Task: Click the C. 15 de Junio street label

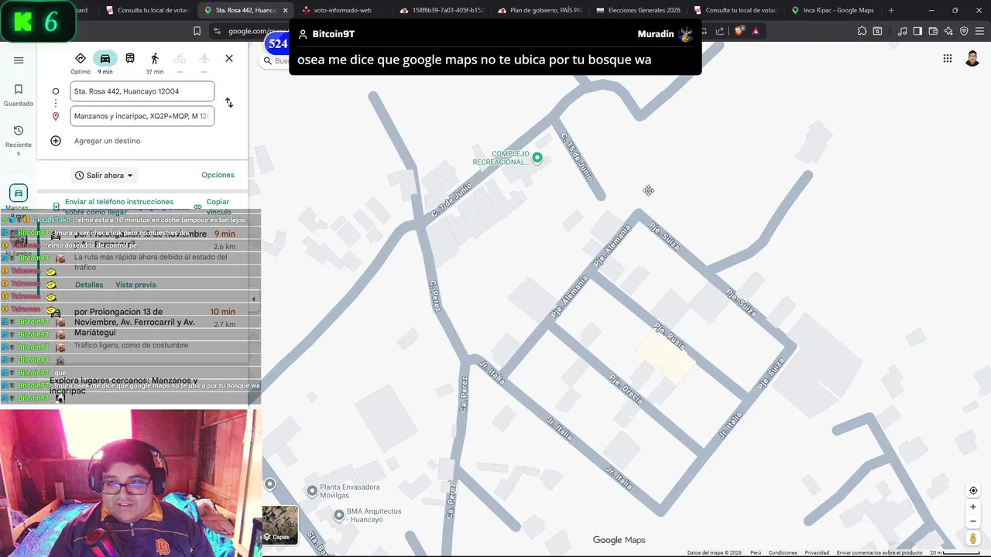Action: click(x=578, y=156)
